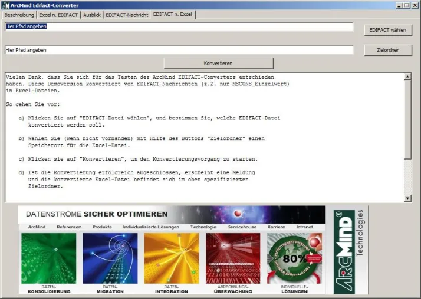
Task: Start conversion with the Konvertieren button
Action: coord(218,64)
